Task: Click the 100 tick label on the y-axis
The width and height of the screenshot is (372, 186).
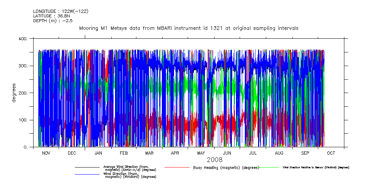Action: 22,120
